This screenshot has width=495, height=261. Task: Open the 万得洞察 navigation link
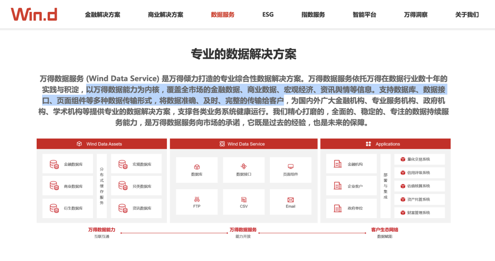tap(416, 15)
